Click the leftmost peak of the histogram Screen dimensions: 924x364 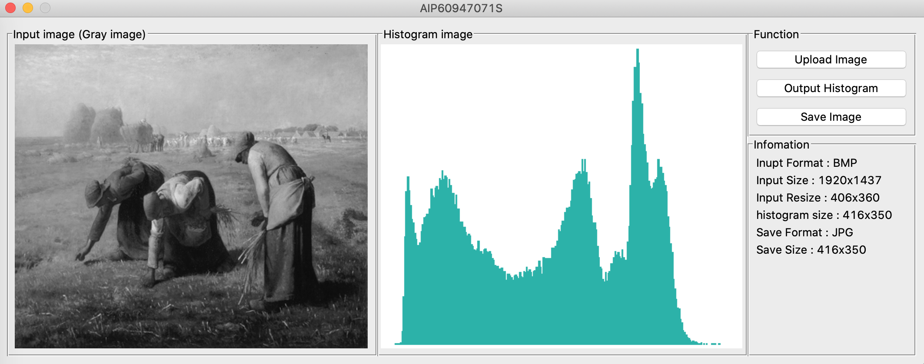coord(408,182)
